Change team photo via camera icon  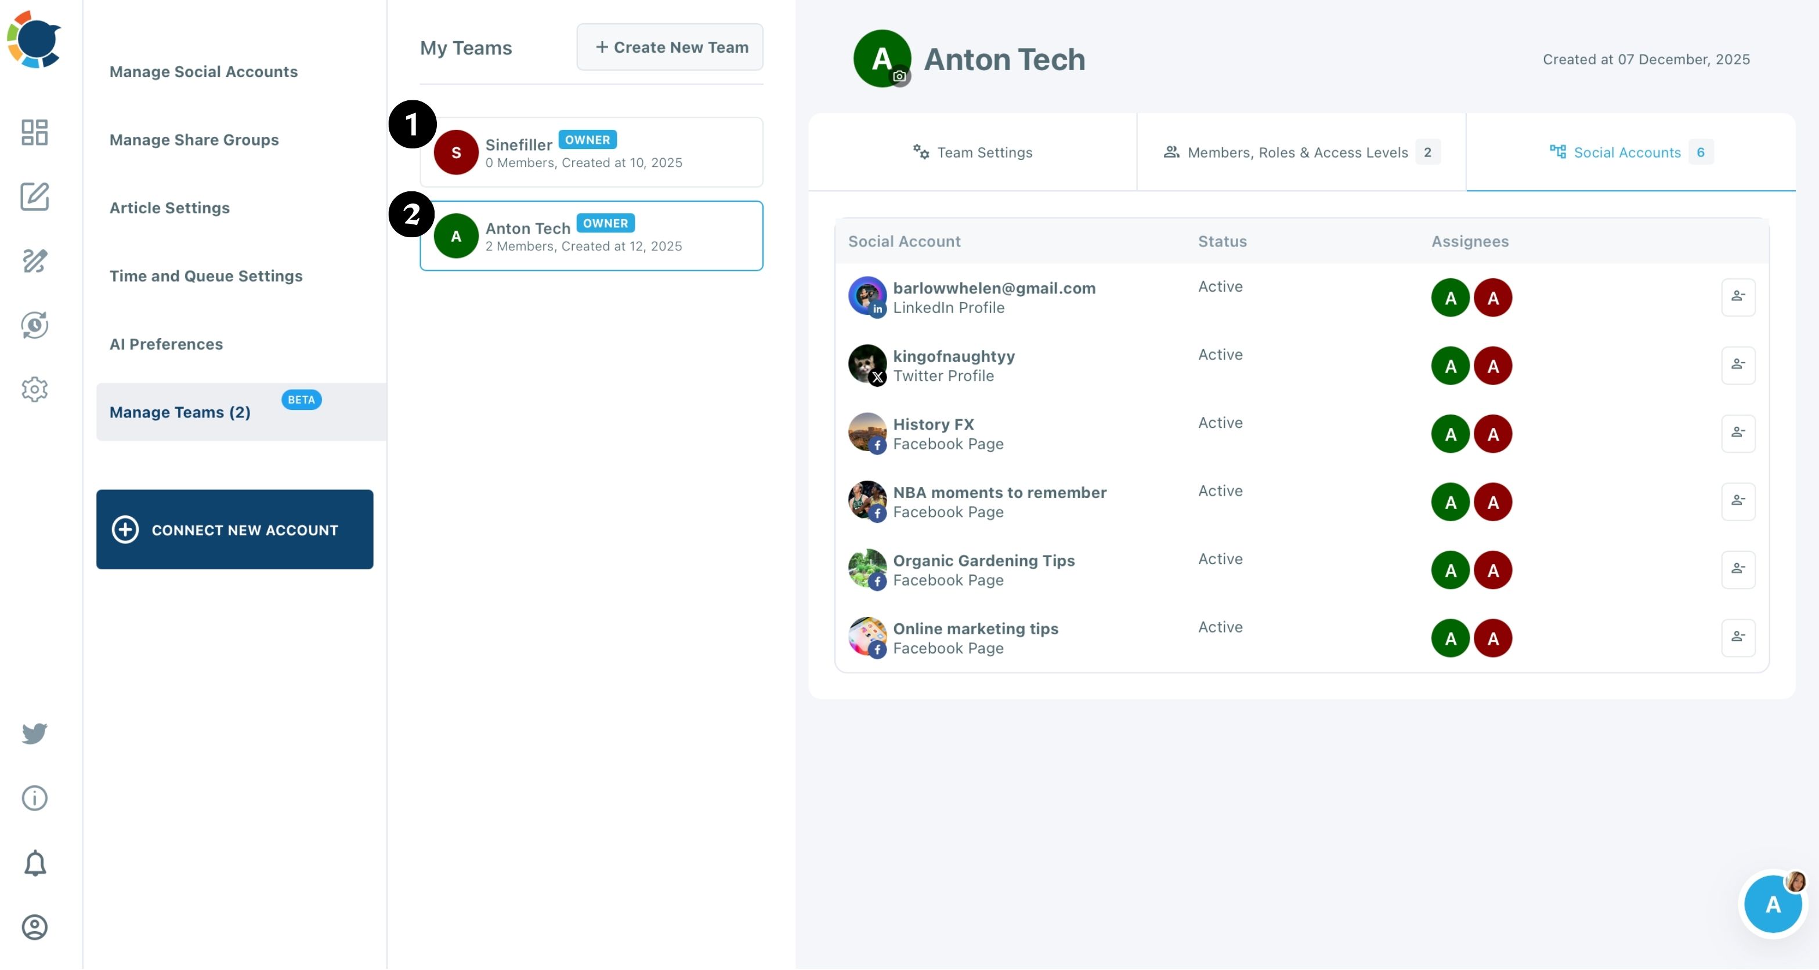point(899,76)
